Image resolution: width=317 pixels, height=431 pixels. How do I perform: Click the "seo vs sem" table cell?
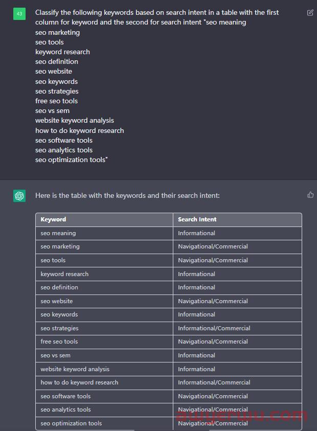pyautogui.click(x=56, y=355)
